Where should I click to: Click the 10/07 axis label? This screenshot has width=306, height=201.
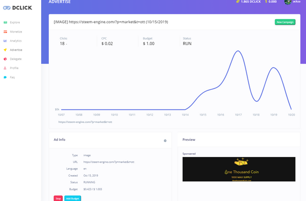click(x=61, y=115)
